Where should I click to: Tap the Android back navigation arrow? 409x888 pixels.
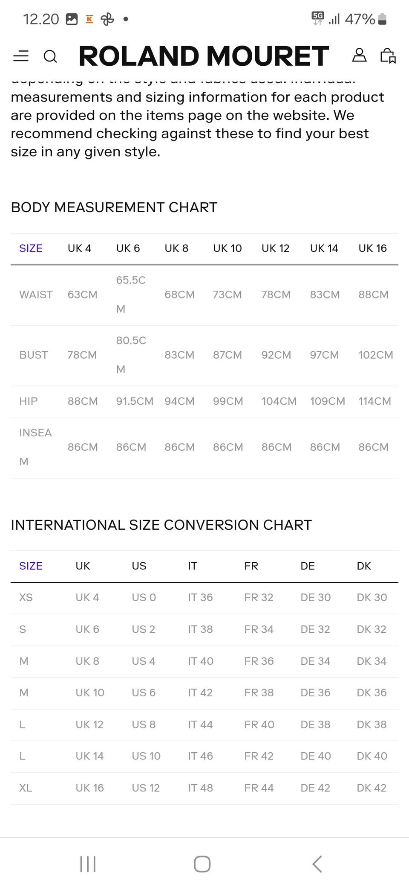point(317,864)
